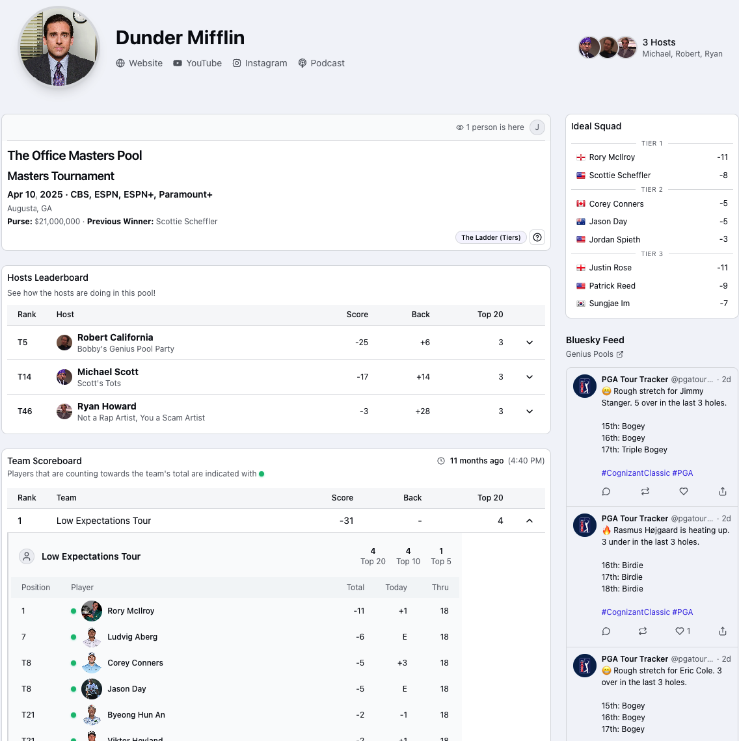Open the Podcast link
The width and height of the screenshot is (739, 741).
321,63
